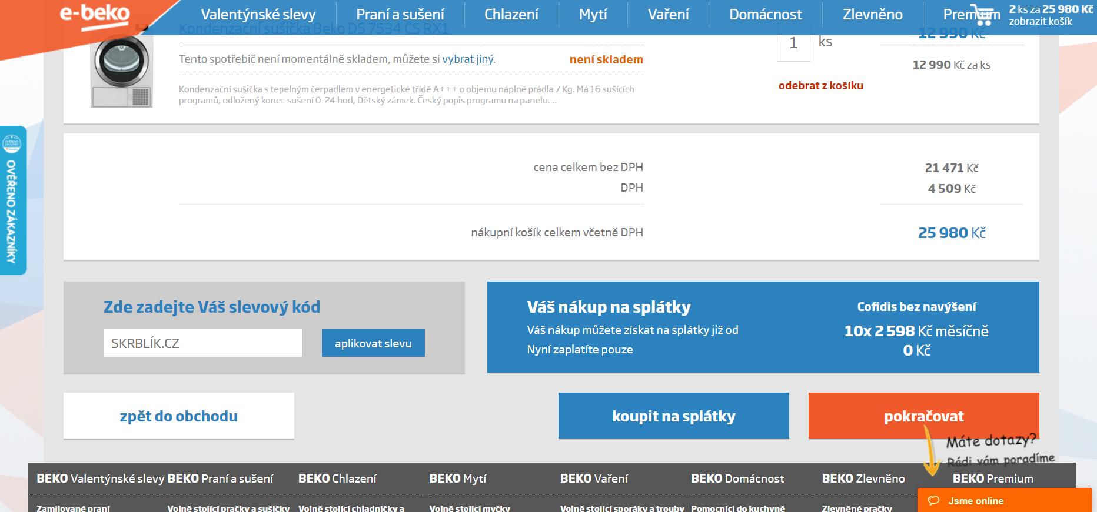The image size is (1097, 512).
Task: Click 'Cofidis bez navýšení' text
Action: point(916,307)
